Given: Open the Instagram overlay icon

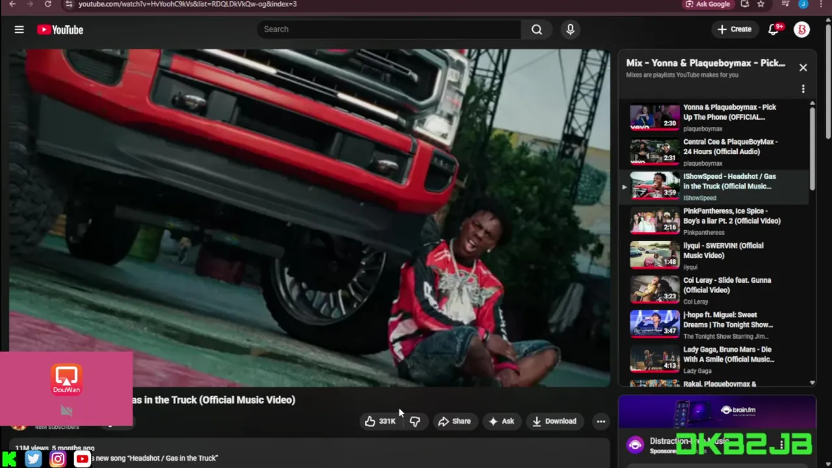Looking at the screenshot, I should pyautogui.click(x=58, y=459).
